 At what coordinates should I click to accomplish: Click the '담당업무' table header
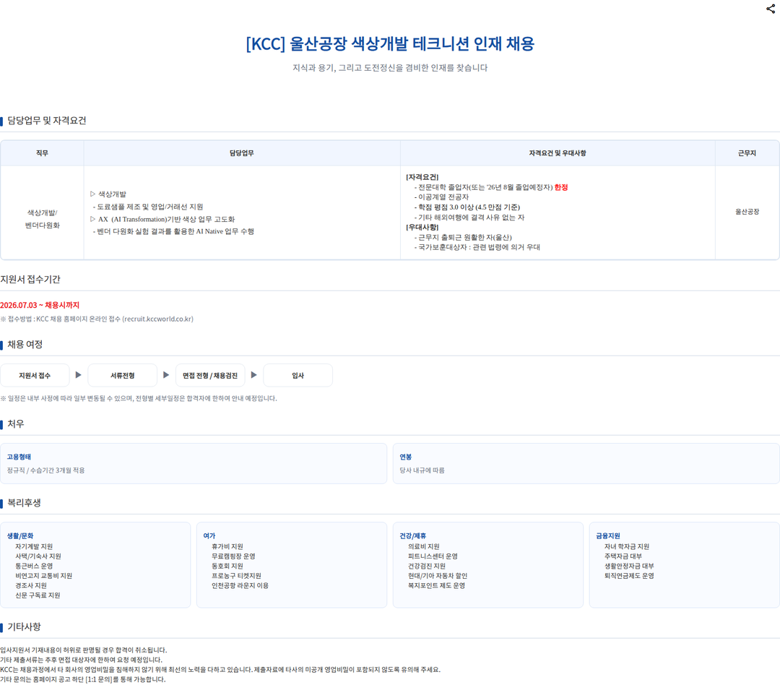[242, 153]
